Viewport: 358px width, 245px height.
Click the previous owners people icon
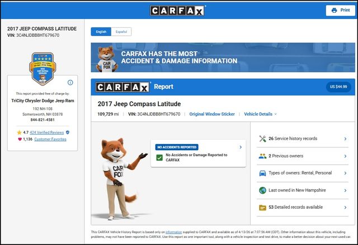pos(262,156)
